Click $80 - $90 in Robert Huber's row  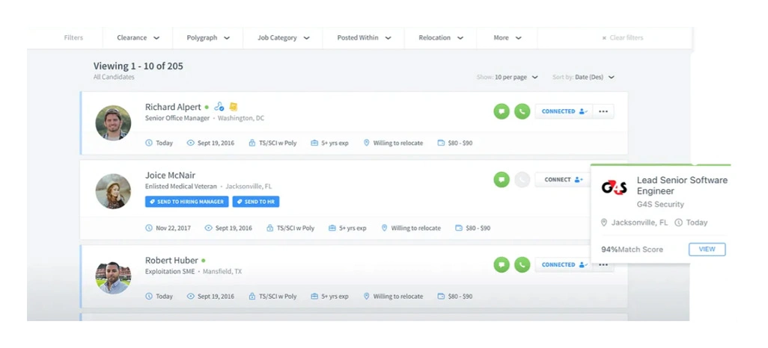coord(460,296)
